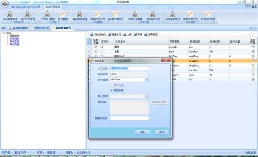Click 查看单元数据 button

(x=159, y=102)
